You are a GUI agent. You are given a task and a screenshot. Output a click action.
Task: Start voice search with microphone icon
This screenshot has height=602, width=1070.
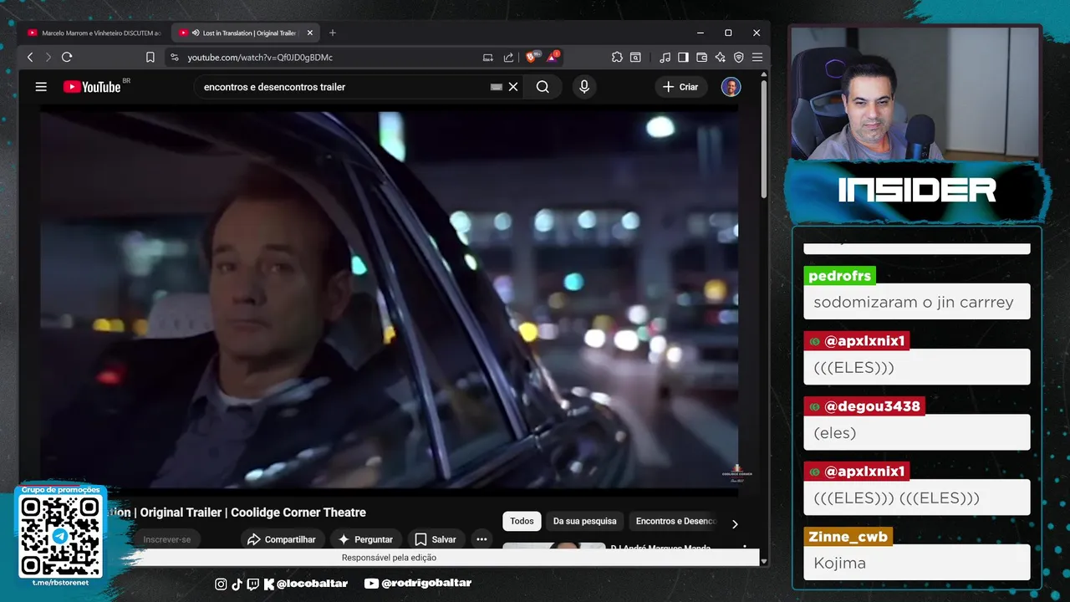584,87
